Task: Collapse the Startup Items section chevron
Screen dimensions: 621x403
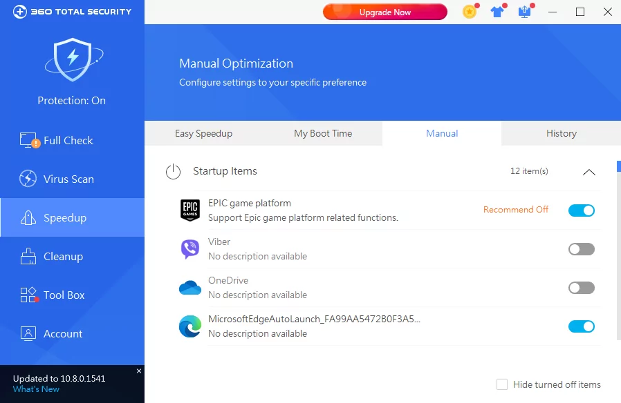Action: pyautogui.click(x=589, y=172)
